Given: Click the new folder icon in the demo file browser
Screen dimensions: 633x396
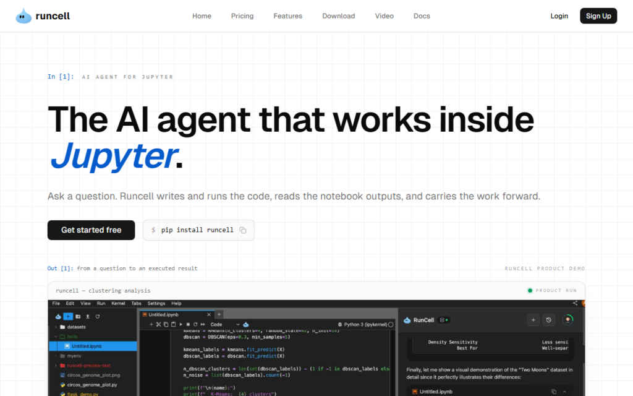Looking at the screenshot, I should 78,316.
